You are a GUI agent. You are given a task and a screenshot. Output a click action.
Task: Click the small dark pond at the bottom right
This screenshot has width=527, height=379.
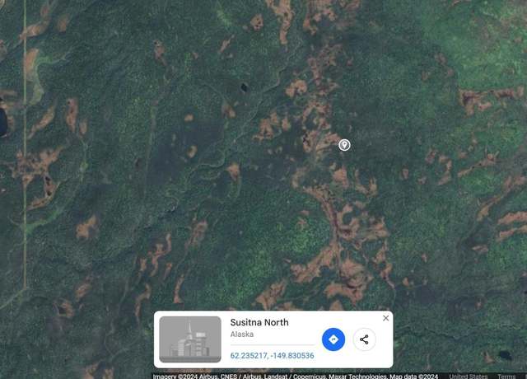pos(505,355)
